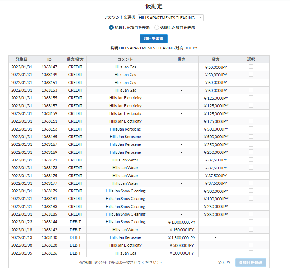The width and height of the screenshot is (290, 280).
Task: Click the 発生日 column header
Action: (x=21, y=59)
